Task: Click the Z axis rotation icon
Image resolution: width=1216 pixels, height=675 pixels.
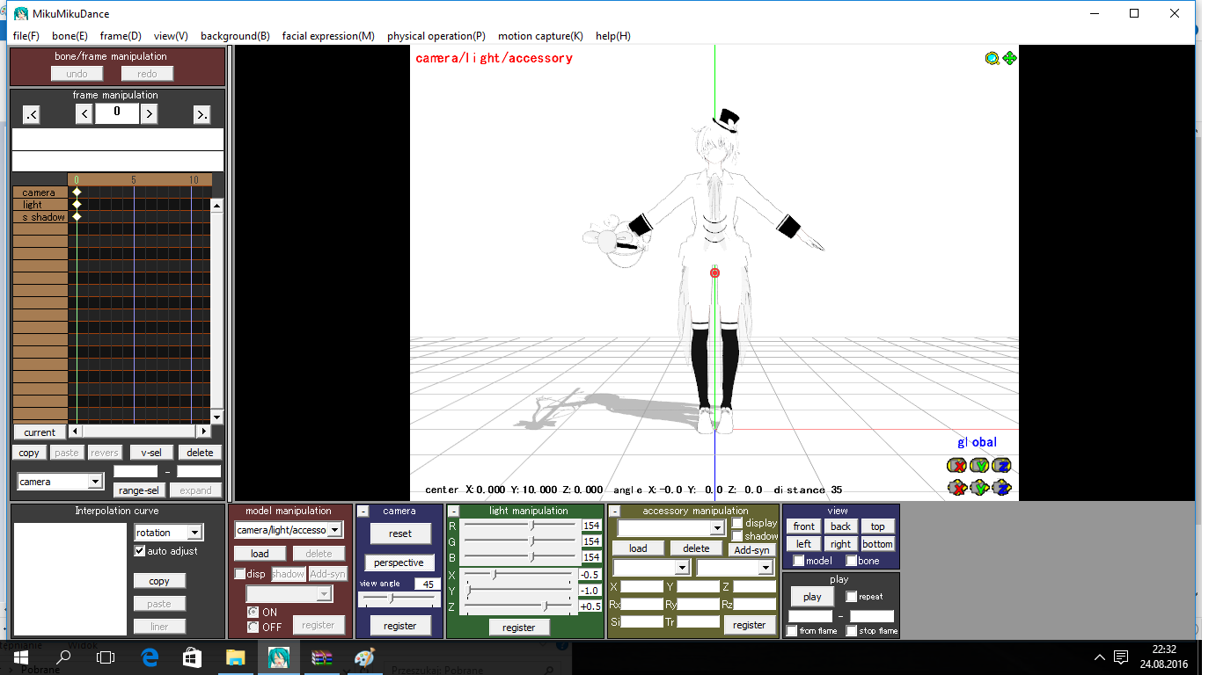Action: point(1001,466)
